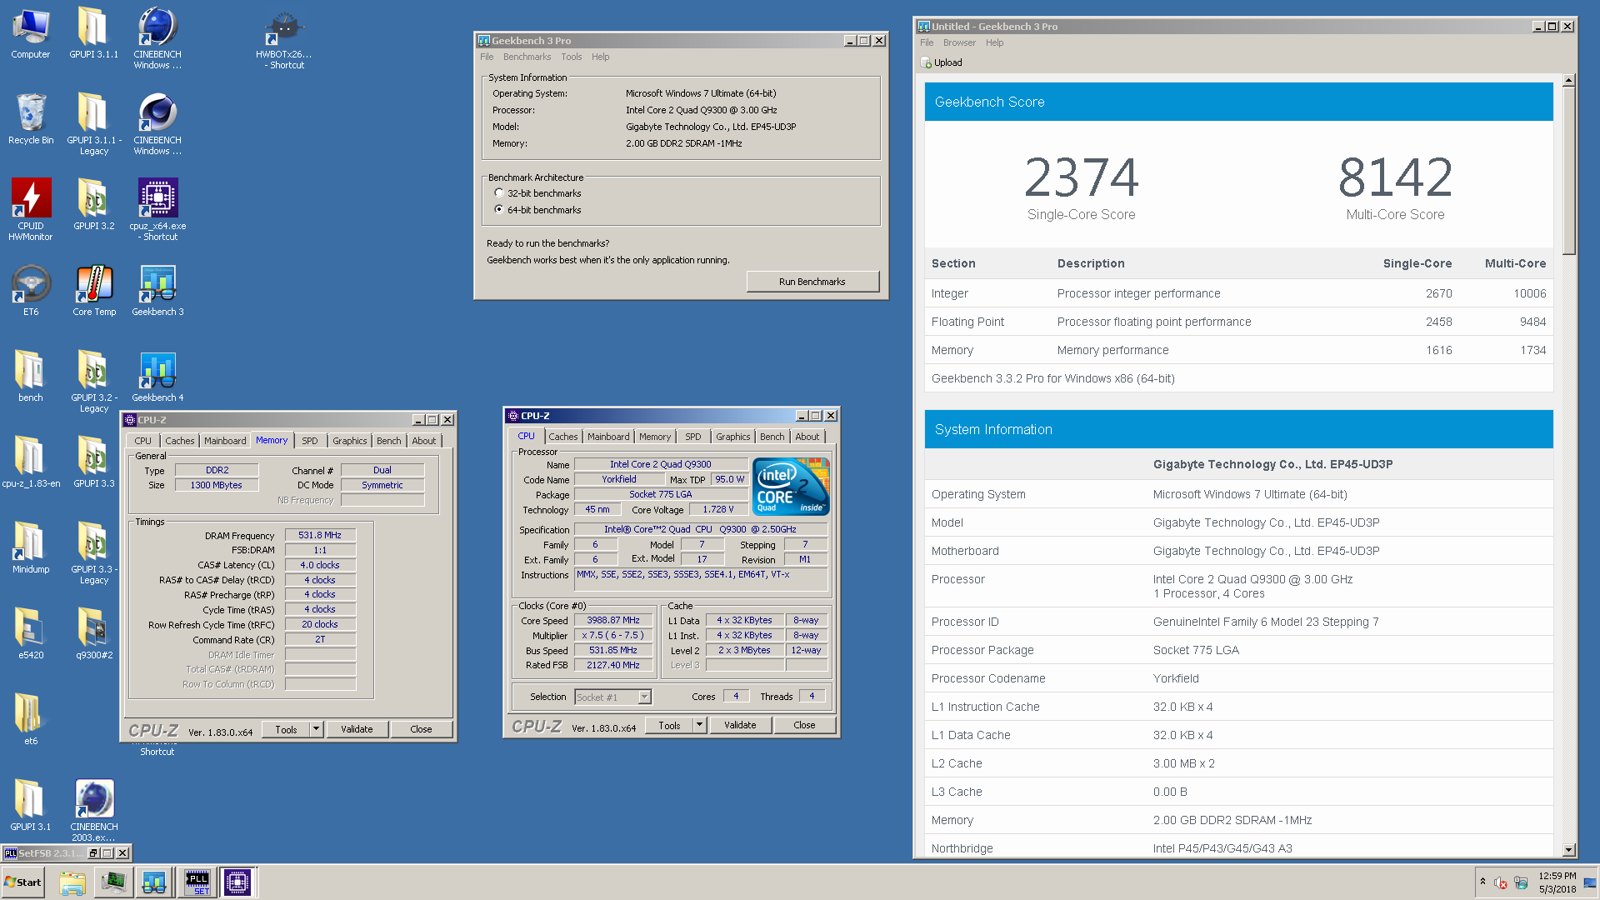1600x900 pixels.
Task: Switch to SetFSB PLL taskbar icon
Action: (197, 882)
